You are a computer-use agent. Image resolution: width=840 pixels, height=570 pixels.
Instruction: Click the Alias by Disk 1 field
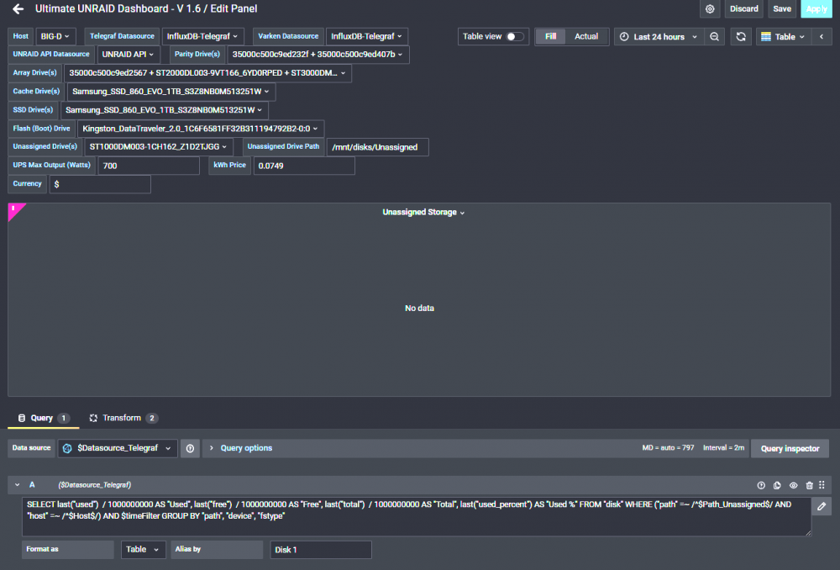pyautogui.click(x=320, y=550)
